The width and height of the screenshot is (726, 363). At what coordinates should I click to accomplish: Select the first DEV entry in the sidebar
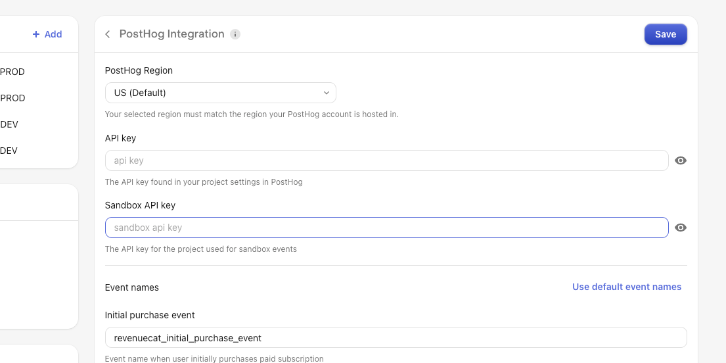[x=9, y=124]
